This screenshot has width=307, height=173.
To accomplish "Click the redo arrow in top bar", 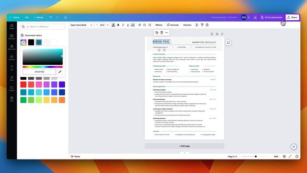I will (x=58, y=17).
